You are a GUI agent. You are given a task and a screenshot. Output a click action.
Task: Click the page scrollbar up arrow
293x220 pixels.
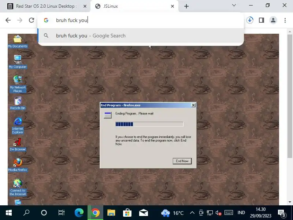(x=290, y=32)
